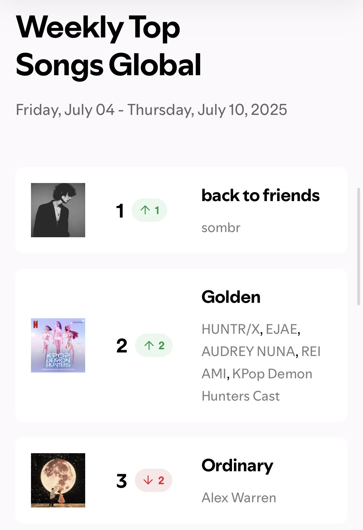Viewport: 363px width, 530px height.
Task: Open the Ordinary moon album cover
Action: (x=58, y=480)
